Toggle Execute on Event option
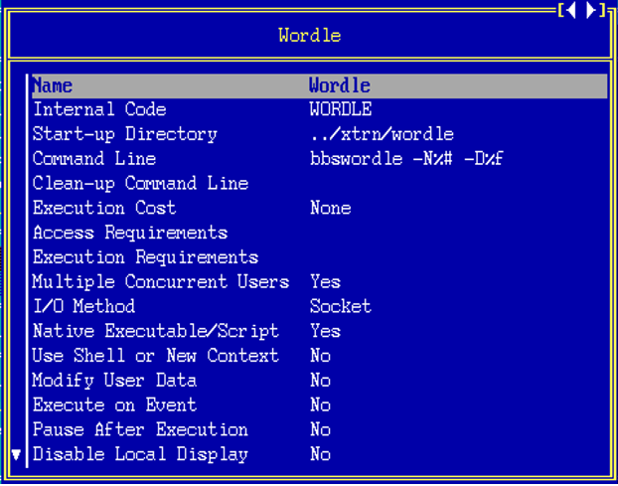Viewport: 618px width, 486px height. click(319, 405)
